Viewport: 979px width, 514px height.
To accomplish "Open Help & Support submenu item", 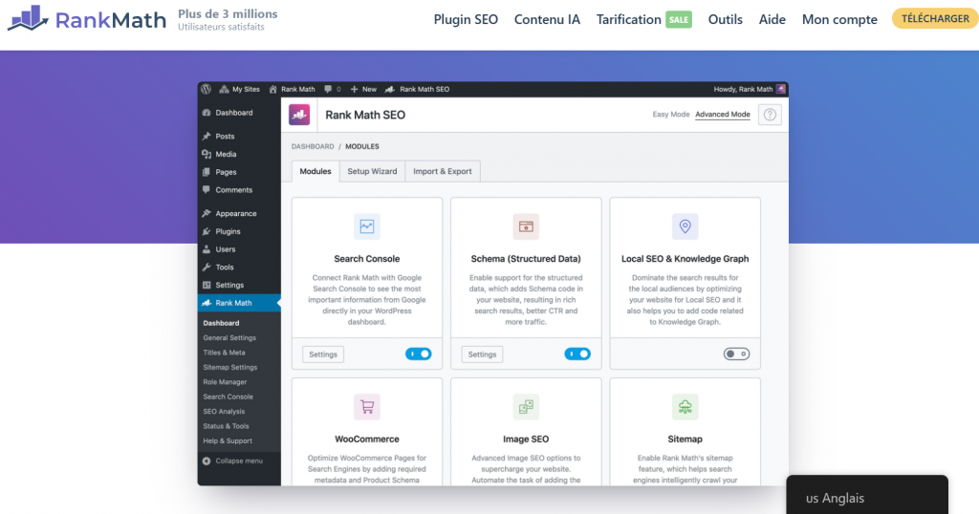I will (x=228, y=441).
